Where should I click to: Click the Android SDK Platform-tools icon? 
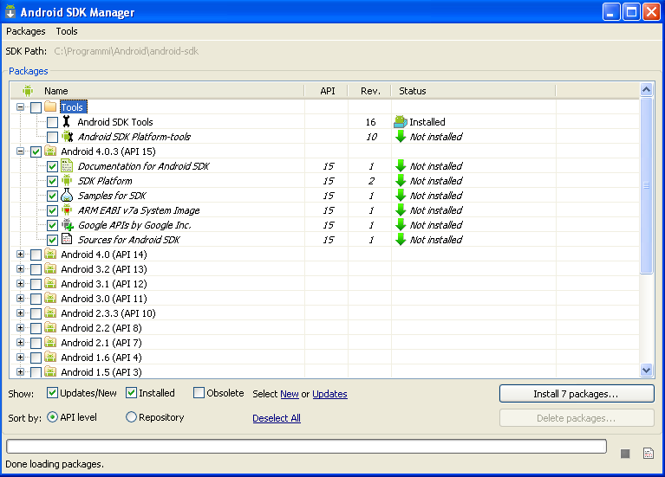[x=67, y=137]
